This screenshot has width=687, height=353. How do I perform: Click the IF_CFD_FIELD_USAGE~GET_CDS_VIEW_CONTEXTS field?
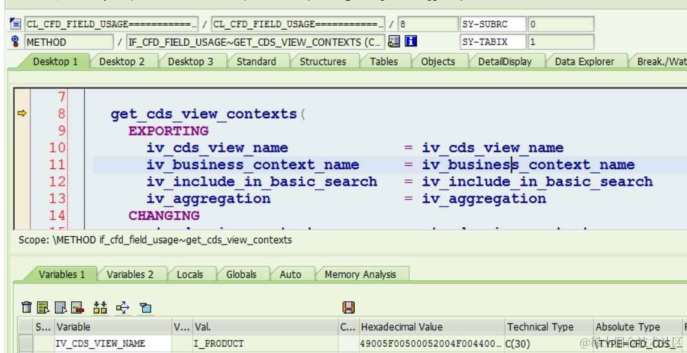click(256, 42)
